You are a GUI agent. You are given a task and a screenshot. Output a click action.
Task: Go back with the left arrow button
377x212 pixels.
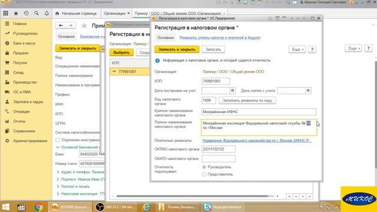(x=61, y=25)
